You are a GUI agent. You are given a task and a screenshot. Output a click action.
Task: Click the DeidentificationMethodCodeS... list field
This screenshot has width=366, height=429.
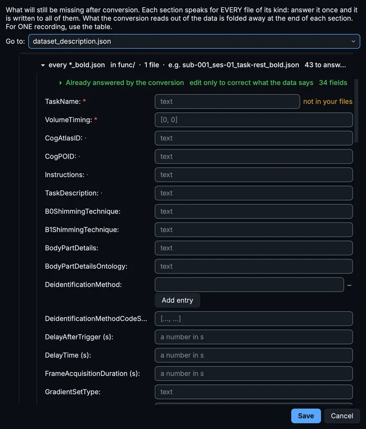254,319
